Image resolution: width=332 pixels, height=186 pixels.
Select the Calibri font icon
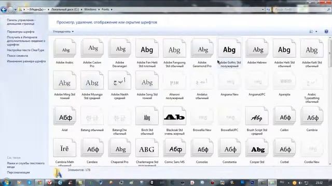(x=284, y=116)
